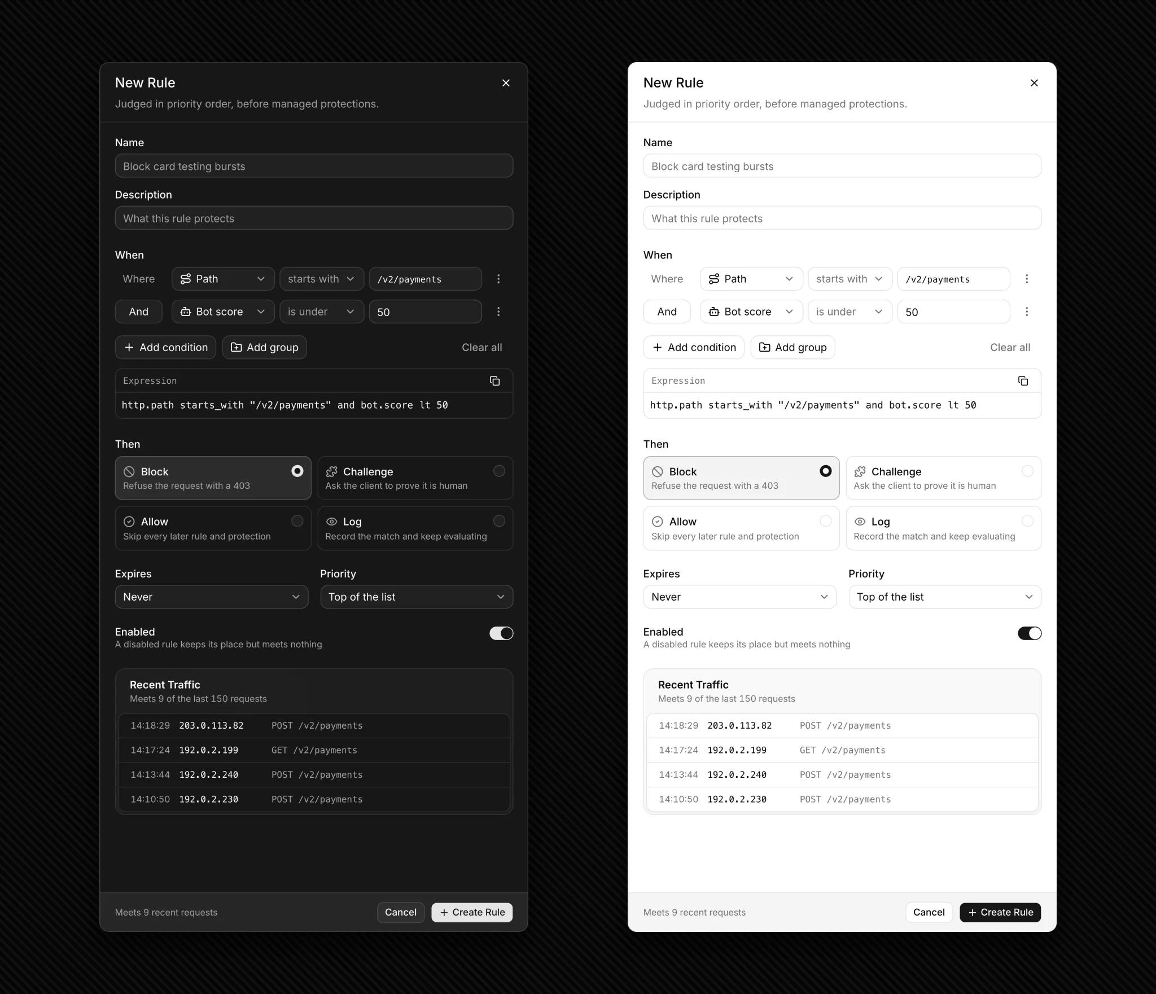
Task: Click Create Rule in the dark panel
Action: [472, 912]
